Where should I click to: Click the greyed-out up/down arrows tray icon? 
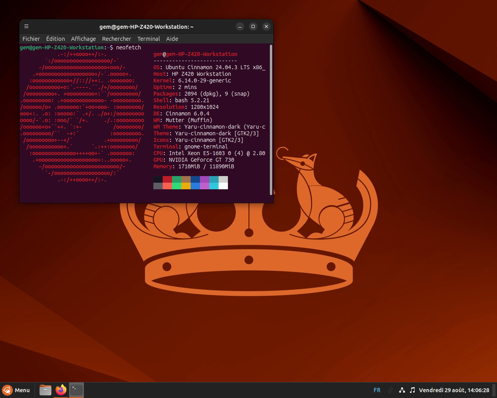pyautogui.click(x=391, y=390)
